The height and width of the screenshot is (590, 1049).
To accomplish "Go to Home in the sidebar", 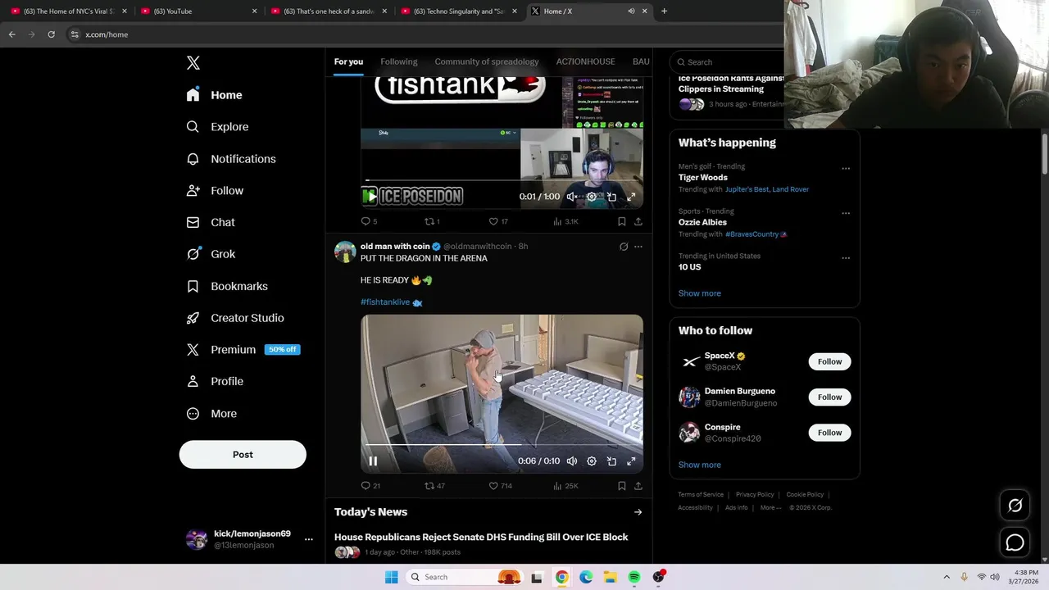I will [x=214, y=95].
